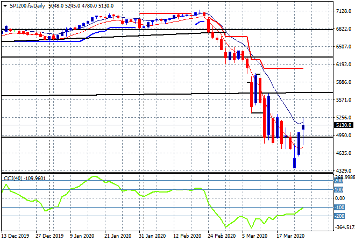Image resolution: width=355 pixels, height=242 pixels.
Task: Click the 7128.0 price axis label
Action: coord(344,11)
